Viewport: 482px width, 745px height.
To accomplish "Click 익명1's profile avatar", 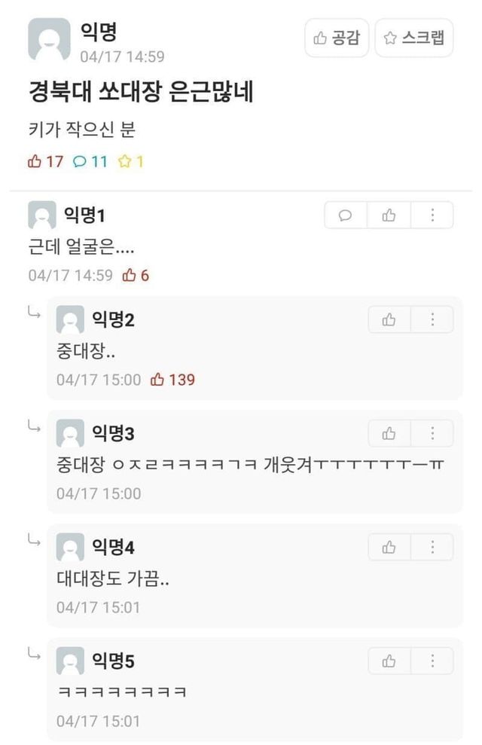I will (41, 215).
